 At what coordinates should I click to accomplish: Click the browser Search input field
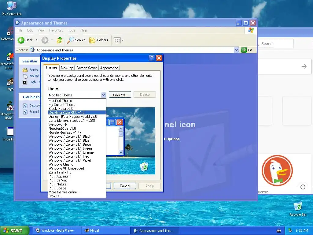(x=276, y=43)
